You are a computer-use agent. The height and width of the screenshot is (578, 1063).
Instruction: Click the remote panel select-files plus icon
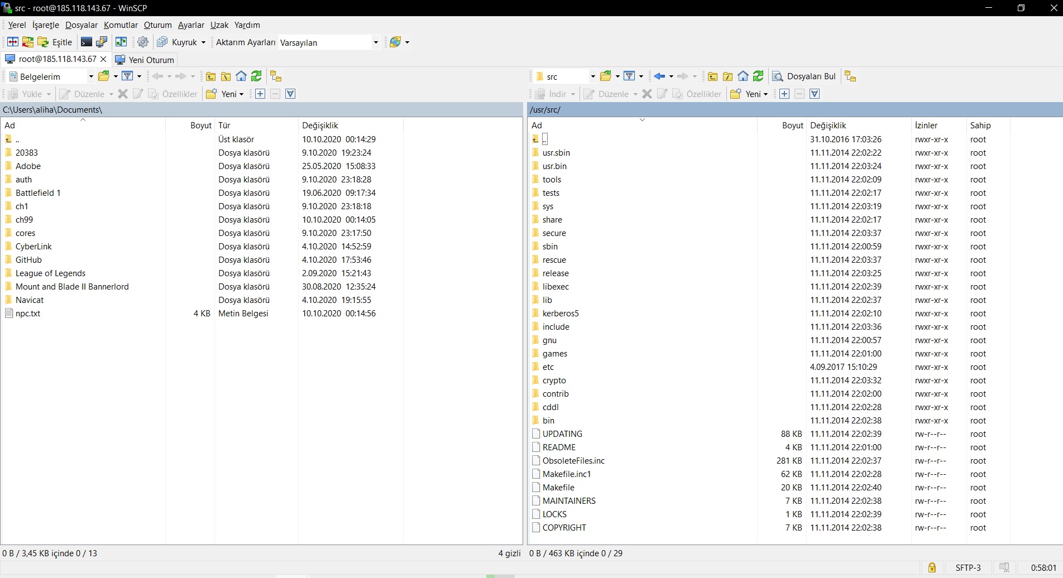pyautogui.click(x=784, y=94)
